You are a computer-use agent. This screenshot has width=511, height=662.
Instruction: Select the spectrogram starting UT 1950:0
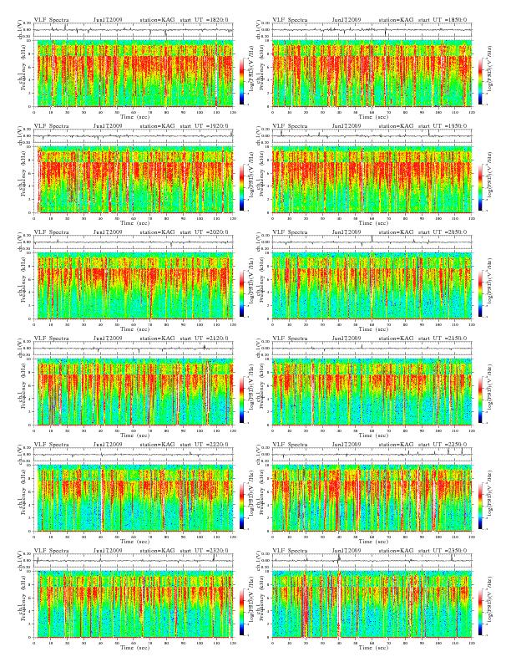click(x=372, y=180)
